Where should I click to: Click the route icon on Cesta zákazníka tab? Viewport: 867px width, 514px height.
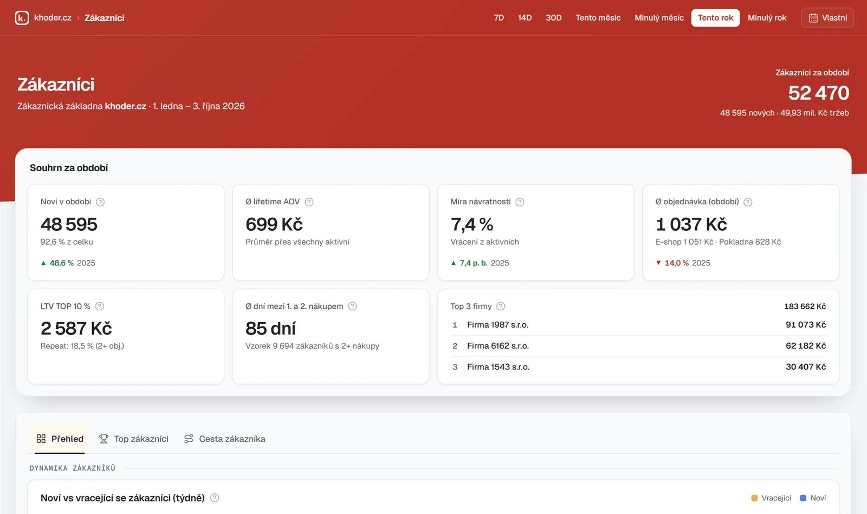click(189, 439)
